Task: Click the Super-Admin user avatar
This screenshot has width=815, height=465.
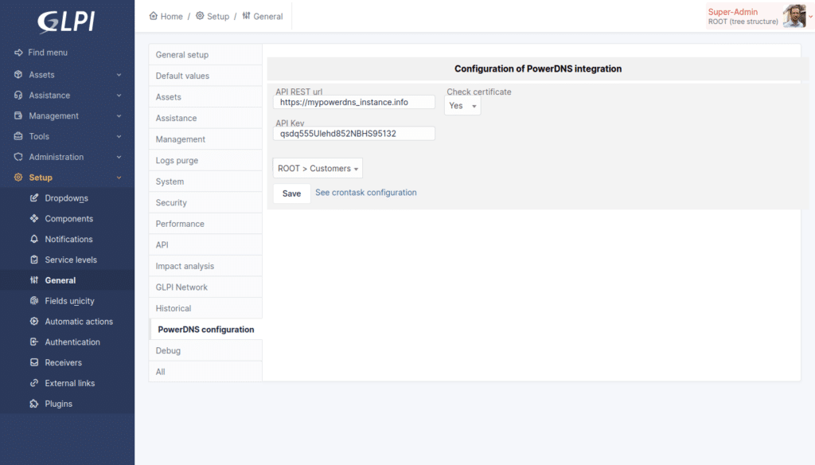Action: (x=794, y=16)
